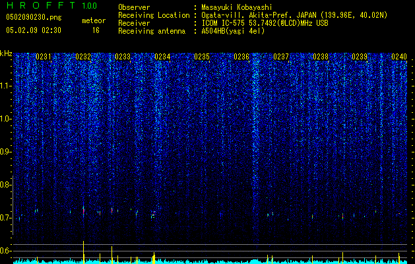Click the Receiving antenna label

(x=152, y=31)
